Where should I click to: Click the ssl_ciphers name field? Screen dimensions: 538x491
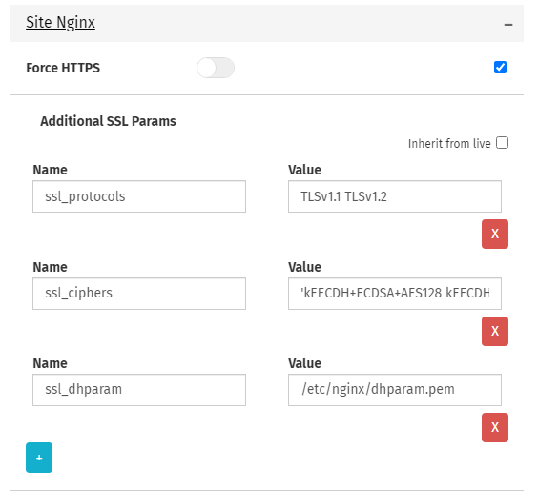pos(139,294)
